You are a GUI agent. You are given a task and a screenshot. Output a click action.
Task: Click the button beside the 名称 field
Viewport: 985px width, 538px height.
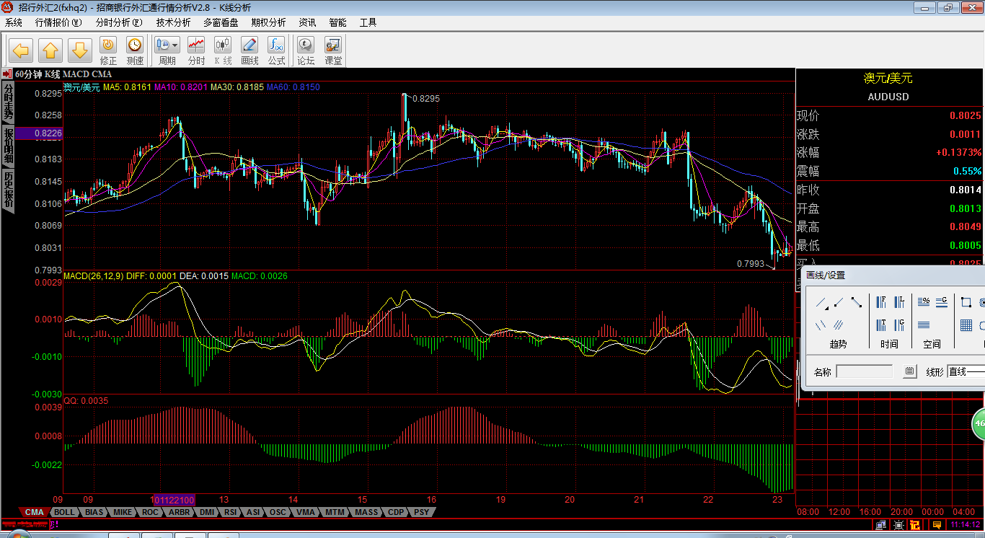click(910, 371)
